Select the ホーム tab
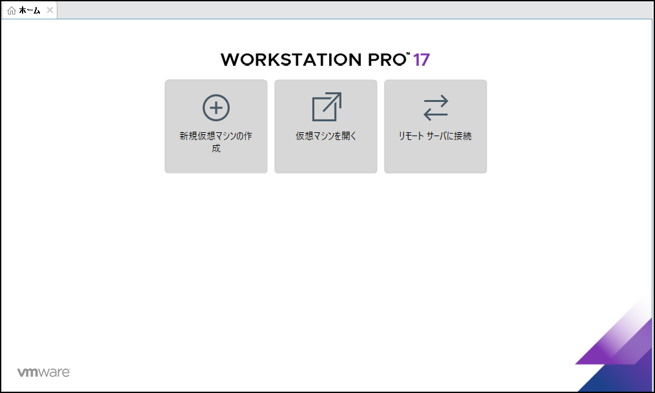This screenshot has width=655, height=393. click(29, 10)
